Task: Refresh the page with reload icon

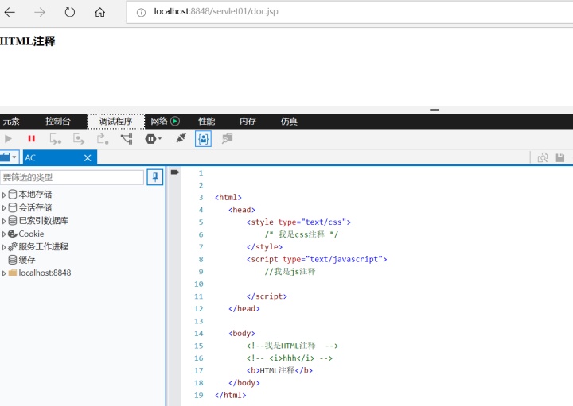Action: pyautogui.click(x=69, y=12)
